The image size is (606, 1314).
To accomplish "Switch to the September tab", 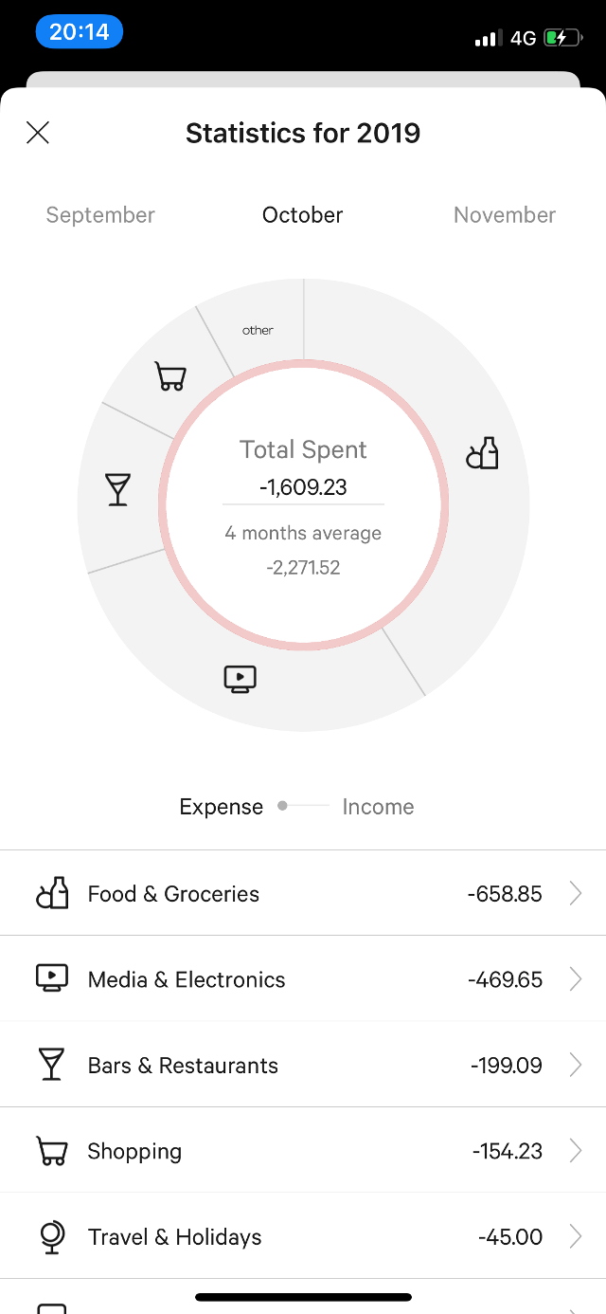I will pos(100,215).
